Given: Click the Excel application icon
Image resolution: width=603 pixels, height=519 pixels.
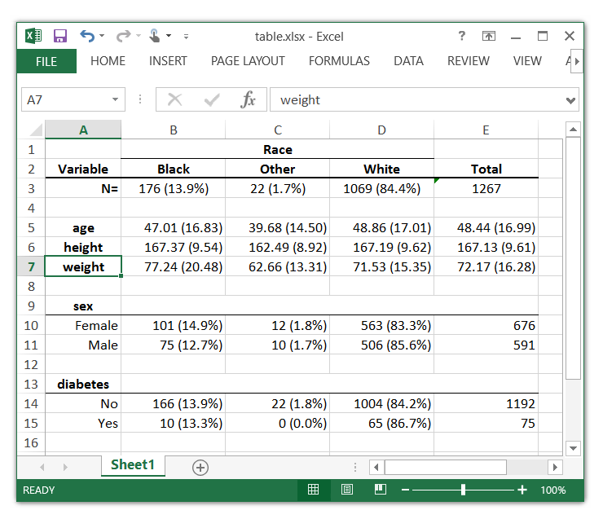Looking at the screenshot, I should click(33, 36).
